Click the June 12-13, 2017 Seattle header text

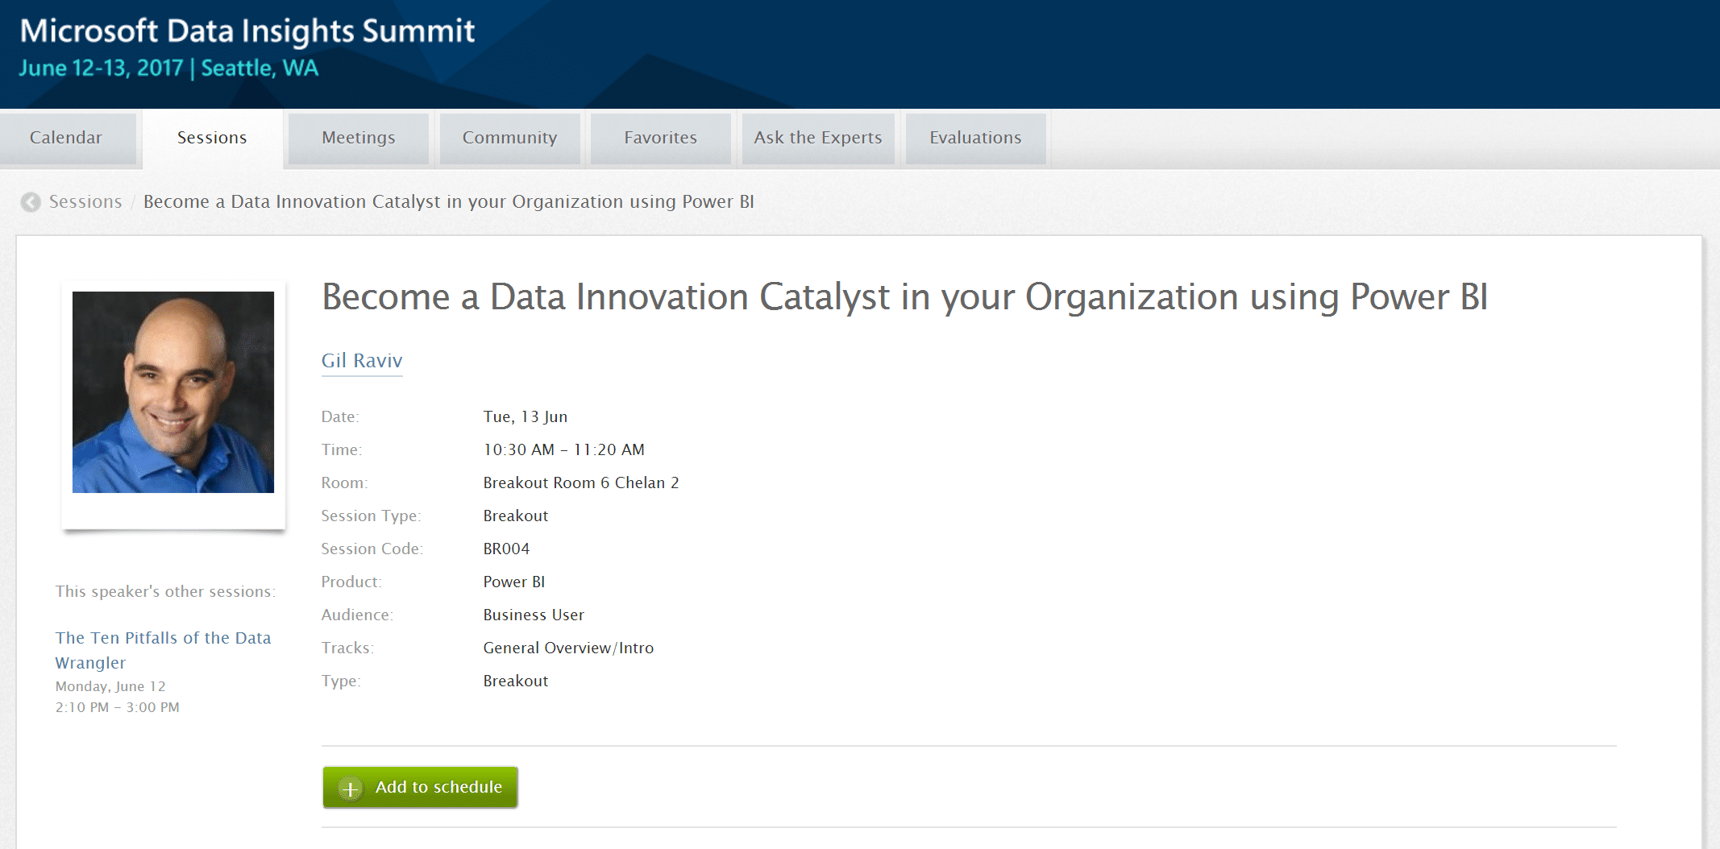tap(168, 68)
